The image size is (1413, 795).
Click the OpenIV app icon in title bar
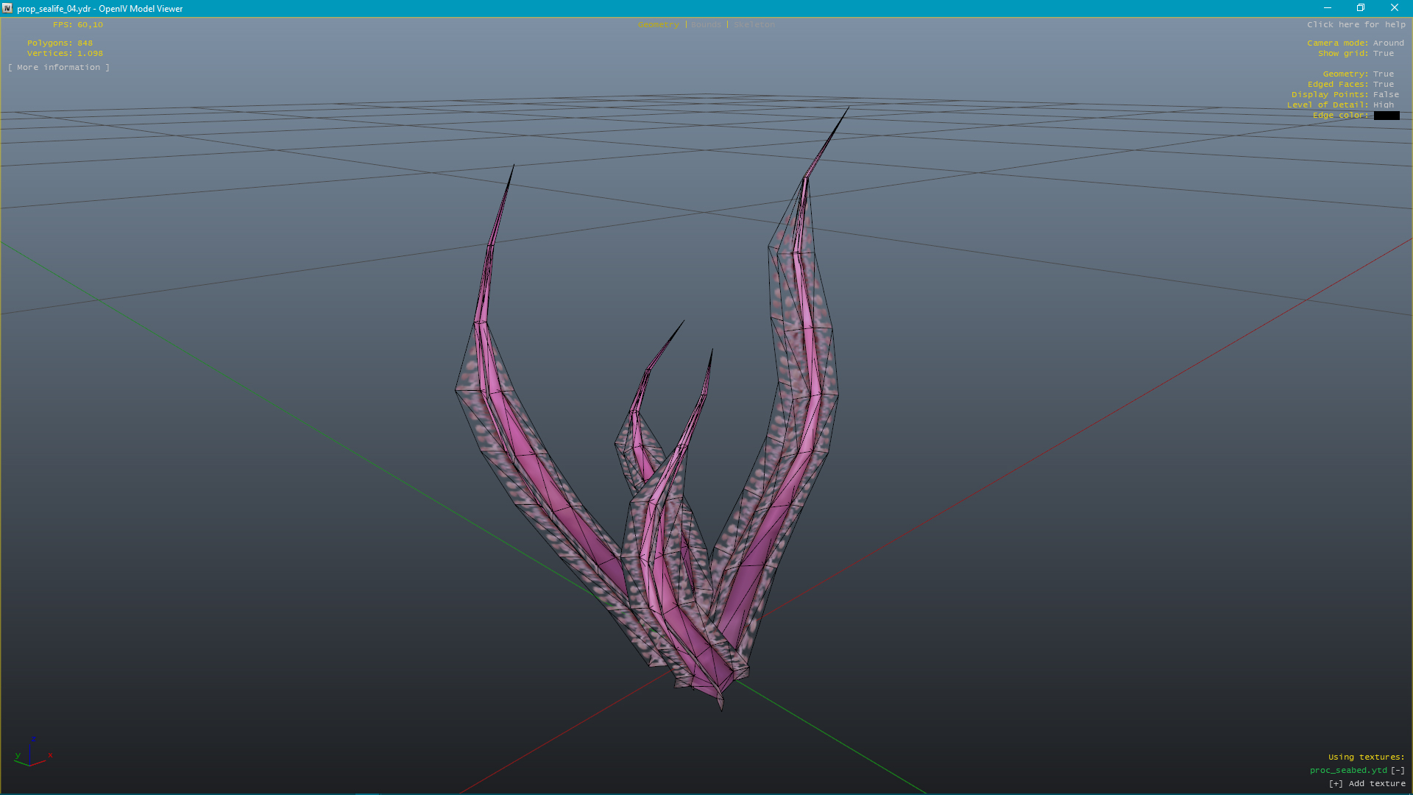(7, 8)
